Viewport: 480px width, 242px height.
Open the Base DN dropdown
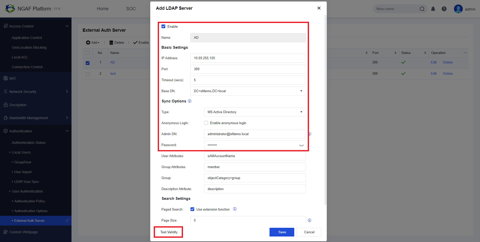tap(301, 91)
